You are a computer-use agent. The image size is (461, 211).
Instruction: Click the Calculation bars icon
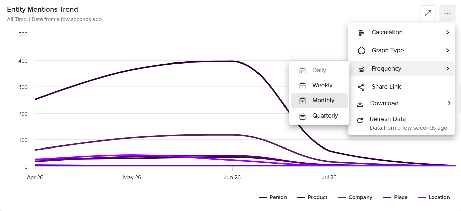361,33
